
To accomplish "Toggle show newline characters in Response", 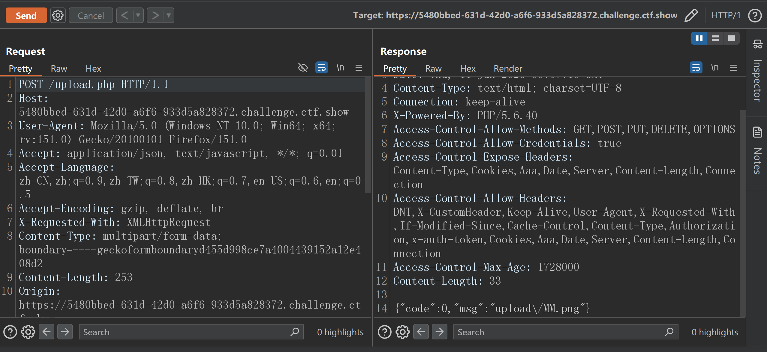I will pos(715,68).
